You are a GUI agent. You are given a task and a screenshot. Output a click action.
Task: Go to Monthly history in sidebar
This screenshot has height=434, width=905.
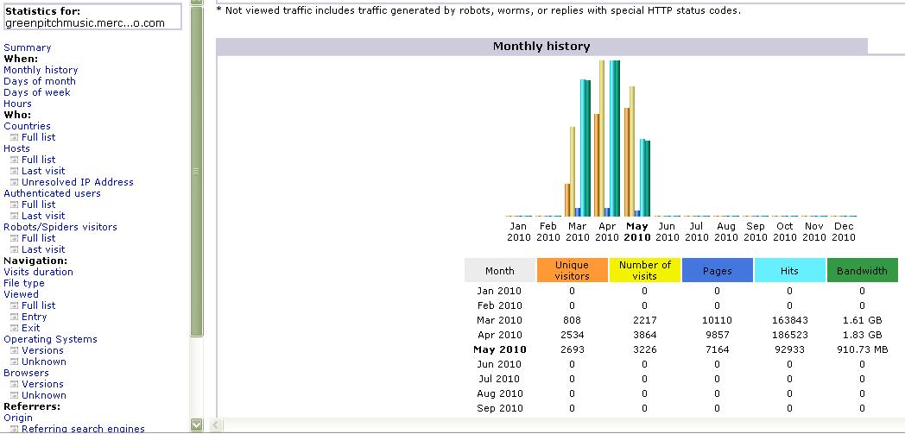[x=41, y=70]
